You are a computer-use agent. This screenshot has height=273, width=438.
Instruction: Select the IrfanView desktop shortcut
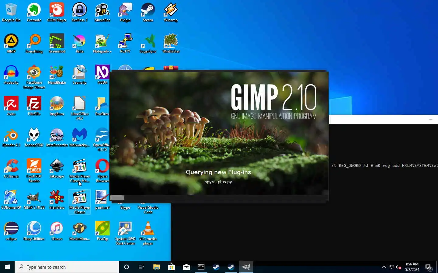click(57, 200)
